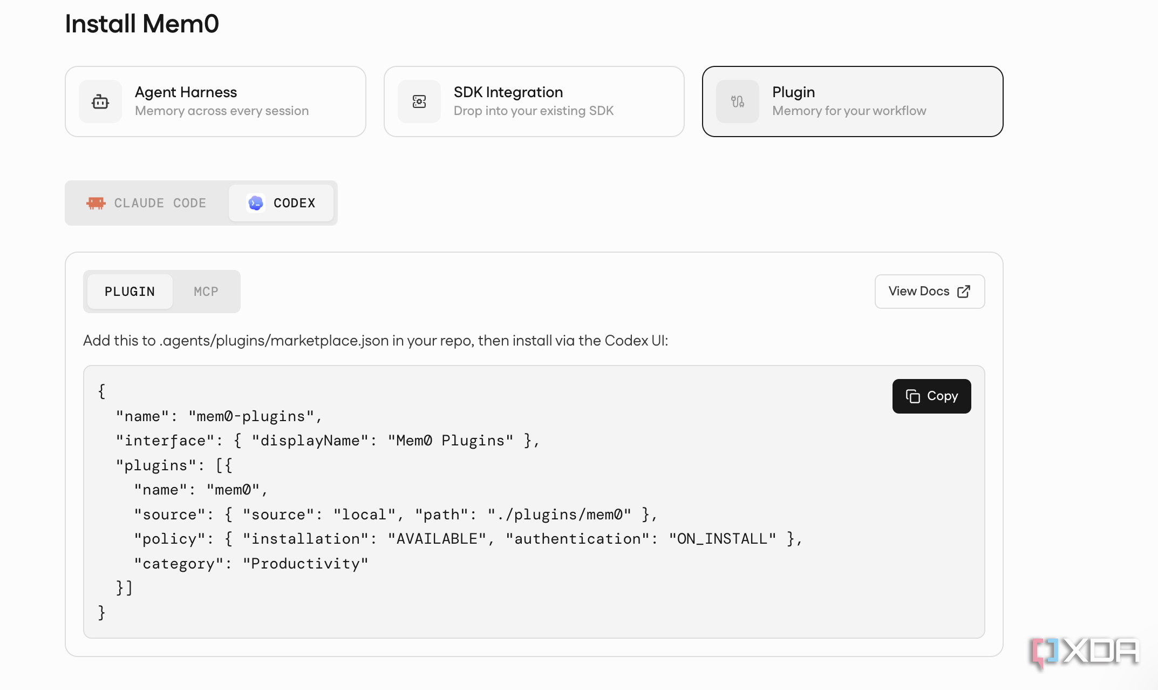Click the external link icon beside View Docs

pos(964,292)
